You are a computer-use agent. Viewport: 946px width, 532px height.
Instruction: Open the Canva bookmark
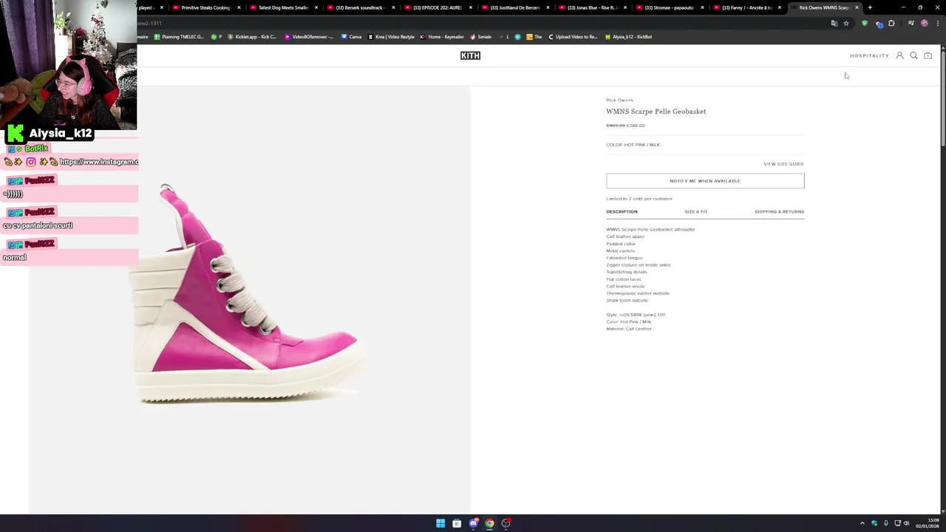(x=352, y=37)
